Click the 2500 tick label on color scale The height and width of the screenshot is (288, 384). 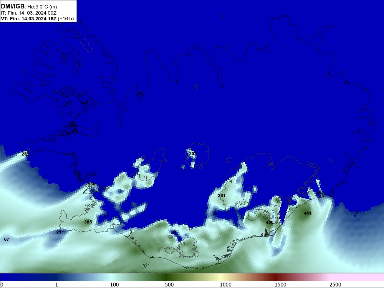point(335,285)
